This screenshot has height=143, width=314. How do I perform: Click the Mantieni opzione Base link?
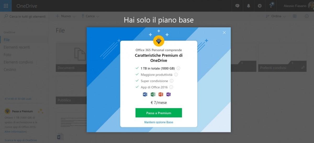pyautogui.click(x=159, y=122)
